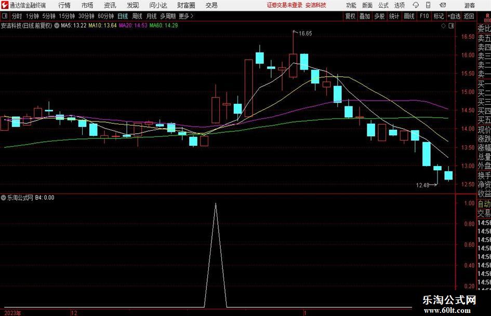
Task: Switch to 1分钟 period
Action: pyautogui.click(x=32, y=16)
